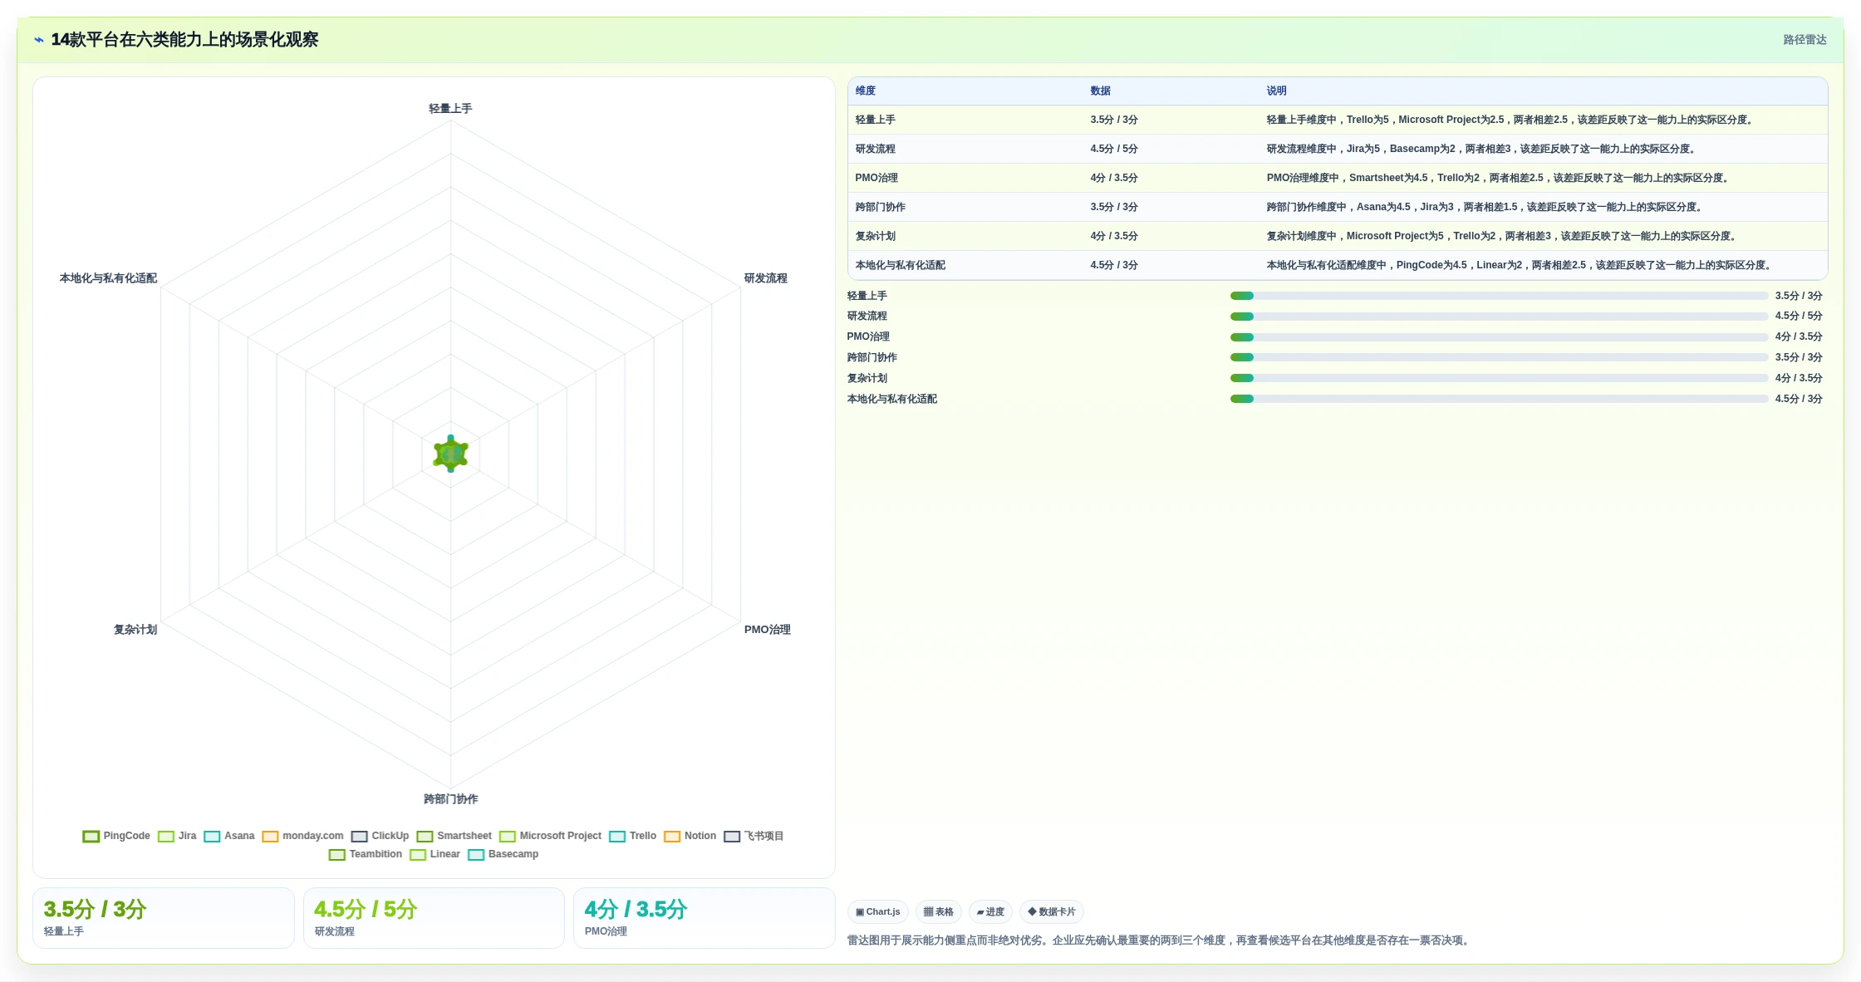Click the description mentioning Asana为4.5

point(1485,207)
